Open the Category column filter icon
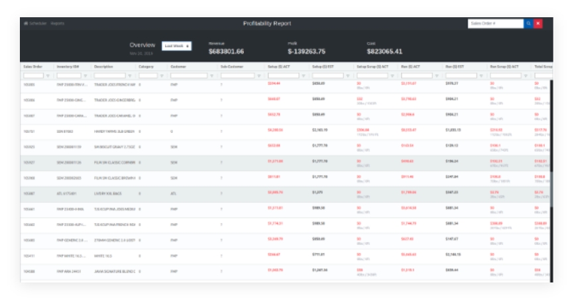This screenshot has width=574, height=305. click(162, 76)
